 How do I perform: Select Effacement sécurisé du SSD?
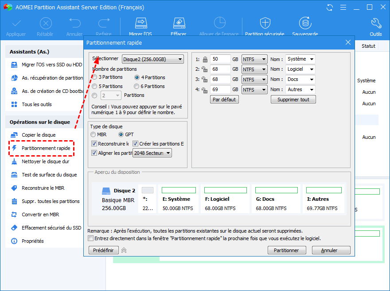coord(46,228)
